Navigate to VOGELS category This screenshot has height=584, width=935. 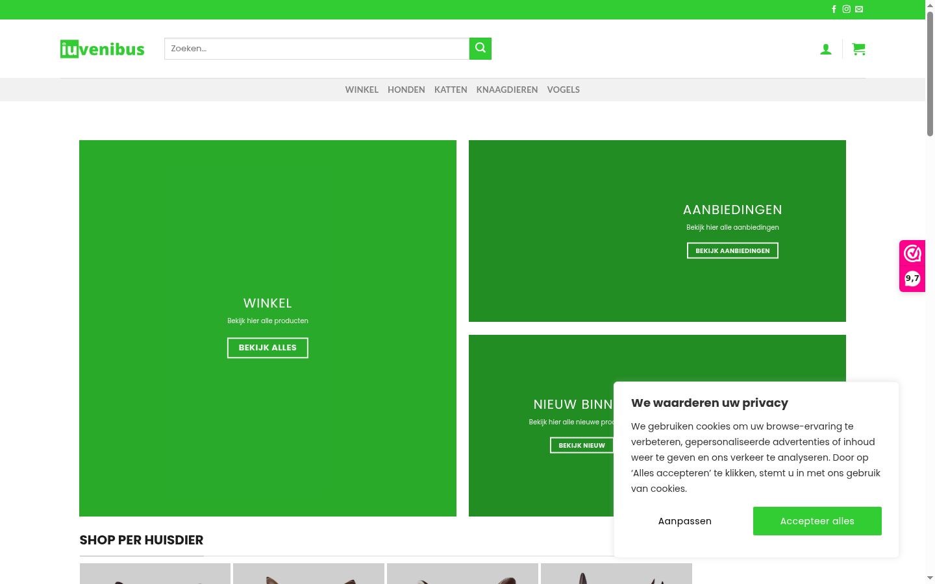(564, 90)
